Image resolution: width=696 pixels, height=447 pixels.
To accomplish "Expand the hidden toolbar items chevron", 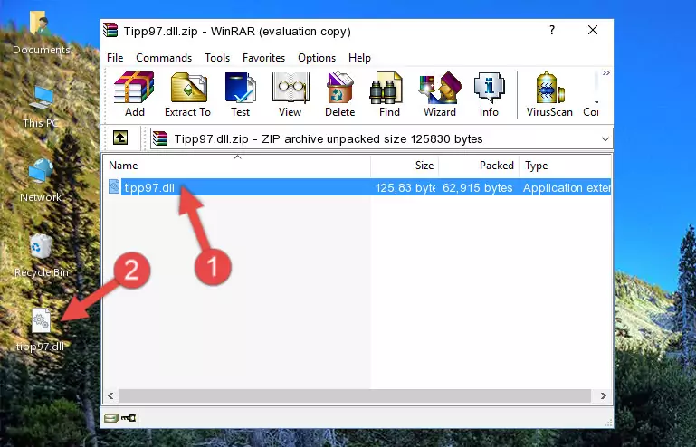I will [605, 72].
